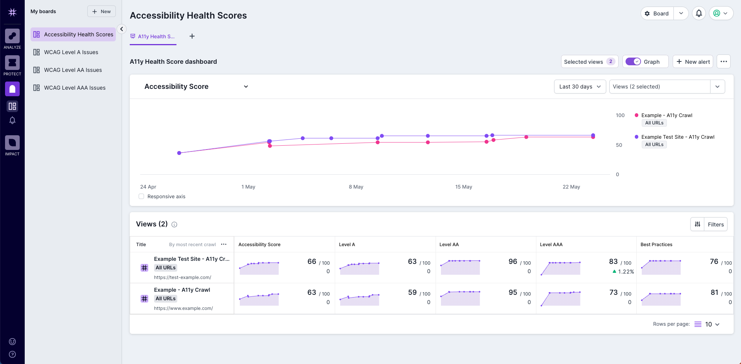
Task: Toggle the Example Test Site legend entry
Action: tap(677, 137)
